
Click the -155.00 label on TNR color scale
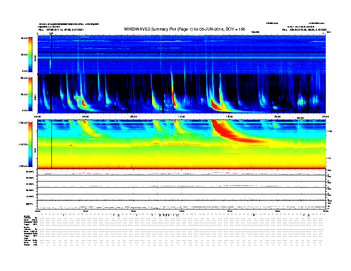click(x=23, y=166)
